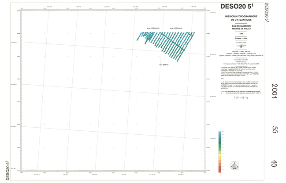Viewport: 286px width, 183px height.
Task: Click the boxed reference code below notes
Action: pos(241,97)
